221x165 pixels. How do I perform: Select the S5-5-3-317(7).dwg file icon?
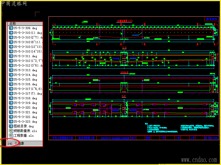click(x=11, y=94)
